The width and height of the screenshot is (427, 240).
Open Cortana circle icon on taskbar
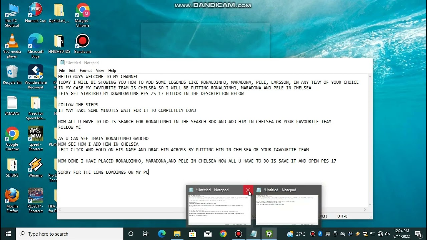131,234
